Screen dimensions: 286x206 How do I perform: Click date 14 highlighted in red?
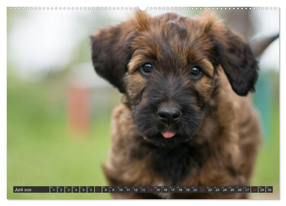coord(151,191)
